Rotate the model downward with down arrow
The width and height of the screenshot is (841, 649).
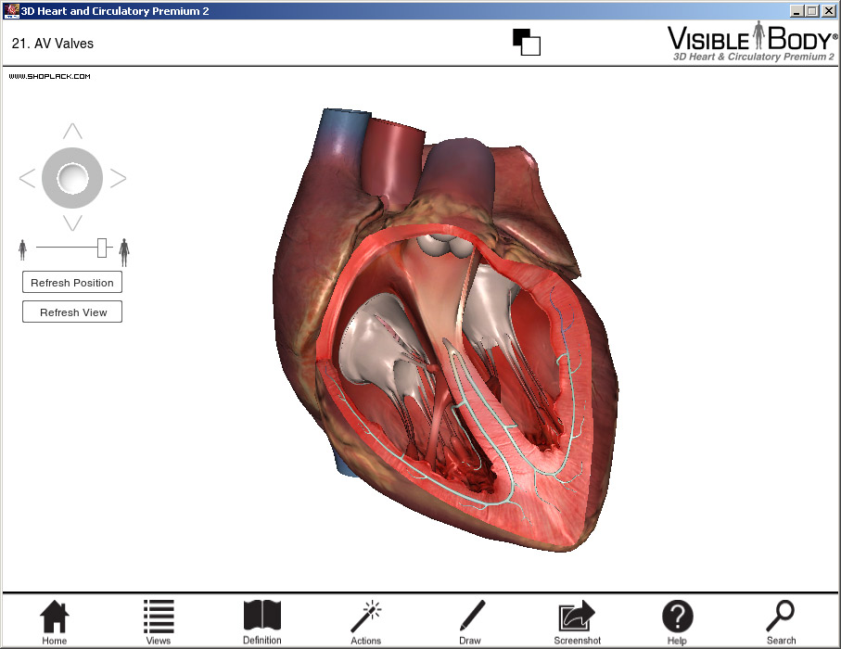(72, 223)
